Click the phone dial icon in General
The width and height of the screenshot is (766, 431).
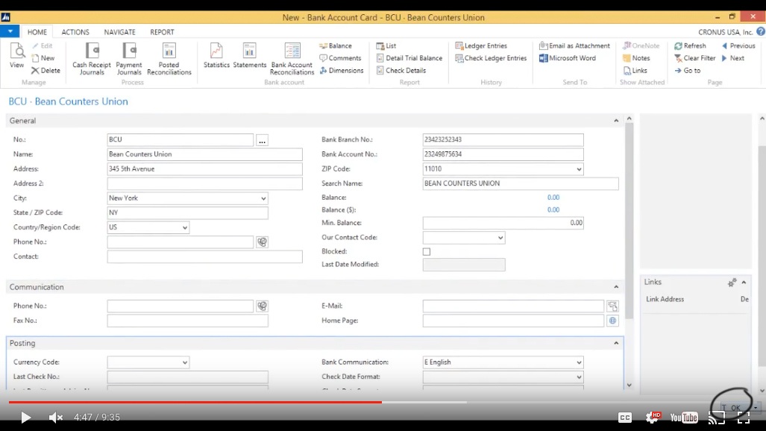(x=263, y=242)
